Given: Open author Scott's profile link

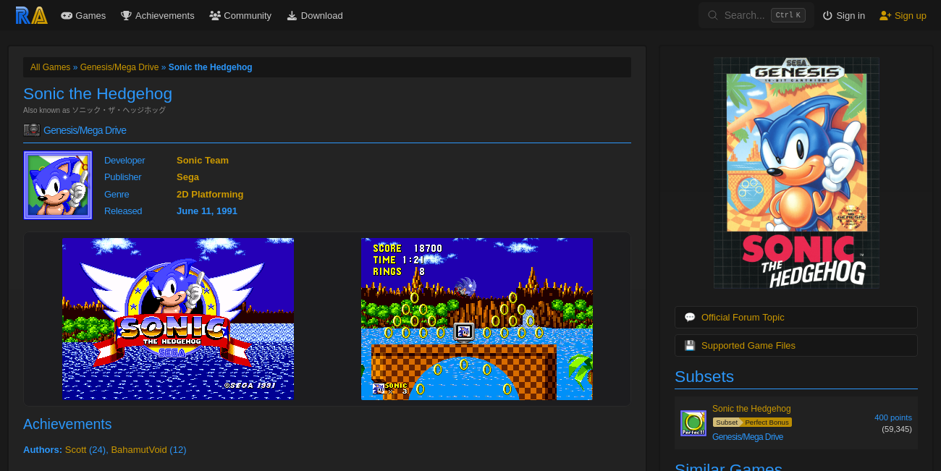Looking at the screenshot, I should [x=75, y=450].
